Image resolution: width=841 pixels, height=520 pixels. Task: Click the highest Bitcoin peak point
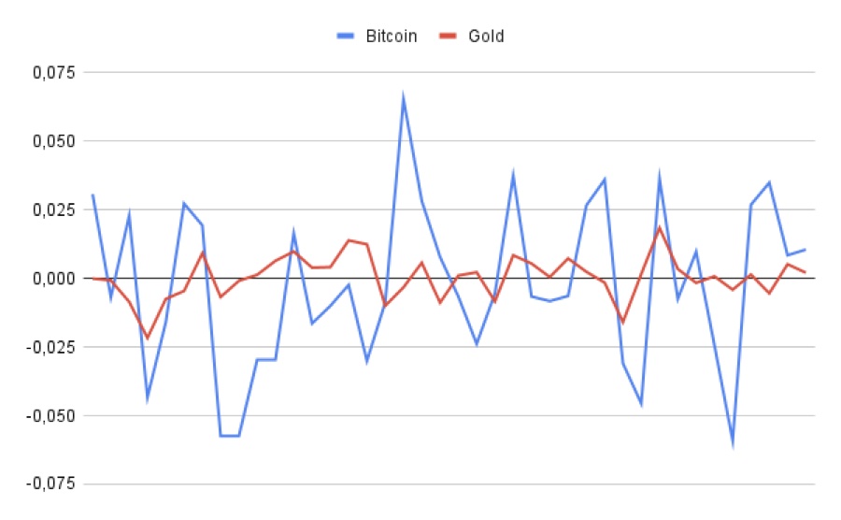coord(403,96)
